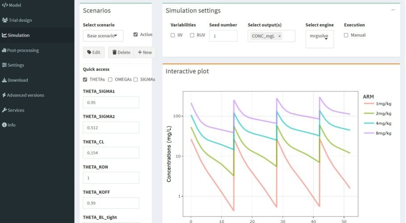Click the Download icon in sidebar
Image resolution: width=406 pixels, height=223 pixels.
click(x=4, y=80)
